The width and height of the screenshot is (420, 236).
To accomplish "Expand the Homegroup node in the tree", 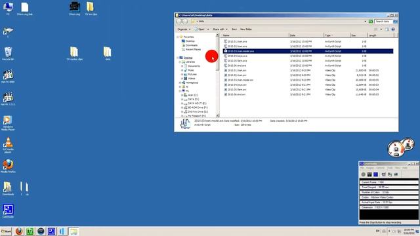I will point(180,83).
